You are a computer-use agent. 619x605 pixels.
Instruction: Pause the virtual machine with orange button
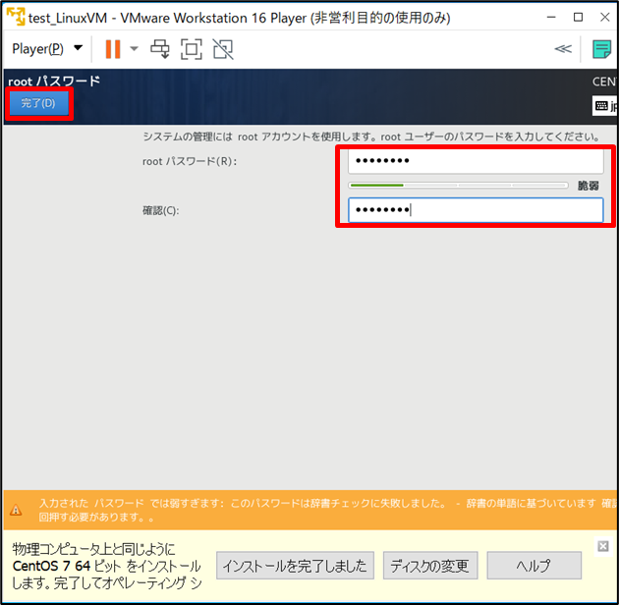113,49
